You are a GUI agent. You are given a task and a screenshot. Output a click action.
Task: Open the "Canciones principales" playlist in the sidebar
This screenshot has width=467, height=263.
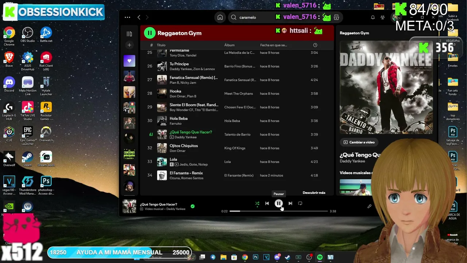129,154
